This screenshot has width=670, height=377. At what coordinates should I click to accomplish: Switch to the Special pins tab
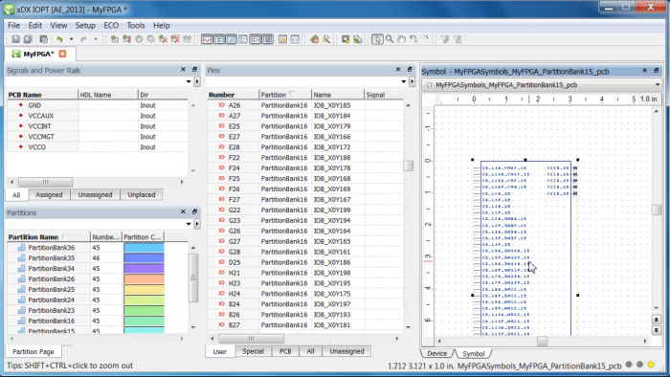click(x=253, y=351)
